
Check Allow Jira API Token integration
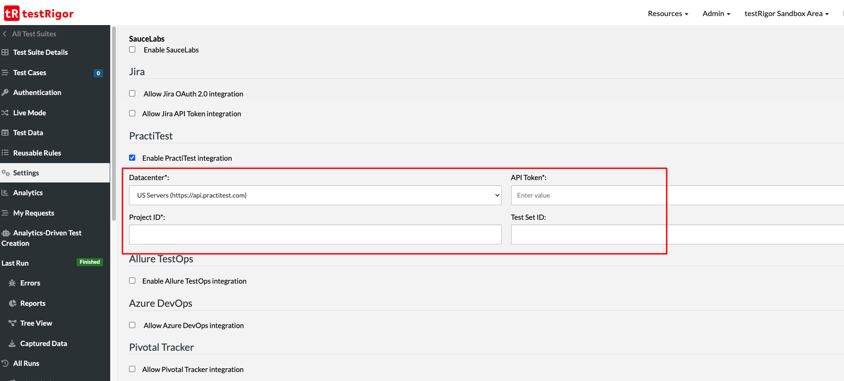click(x=132, y=113)
